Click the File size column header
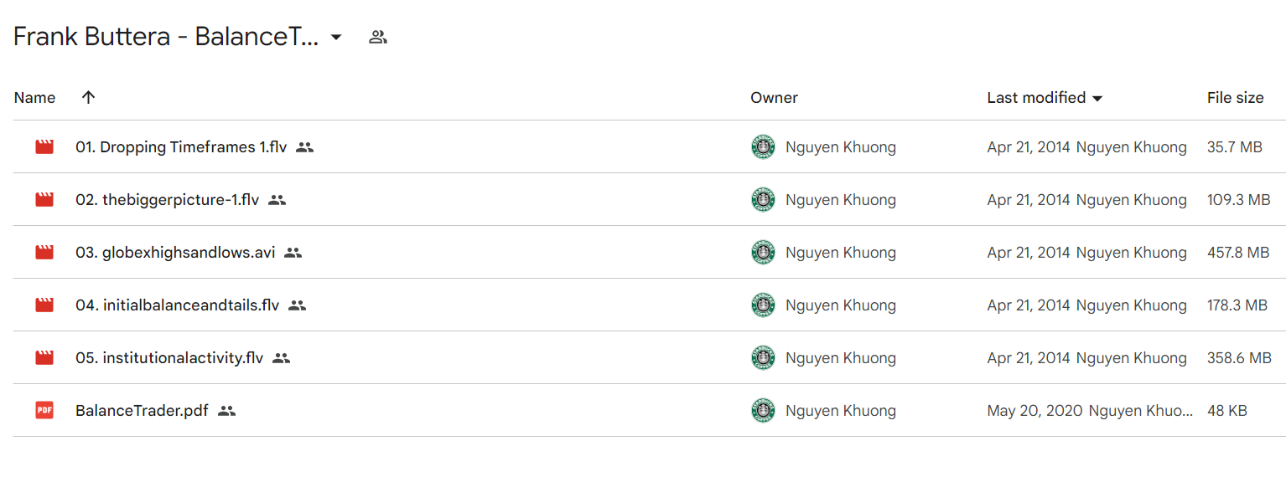1286x487 pixels. 1235,98
